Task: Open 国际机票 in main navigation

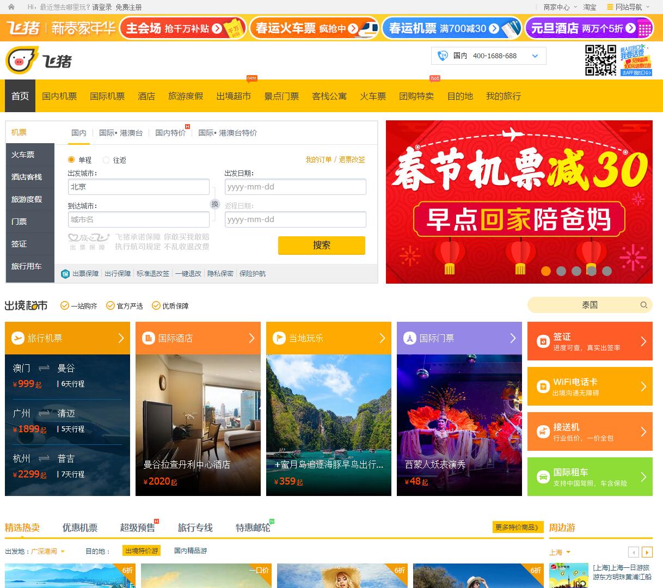Action: (x=107, y=96)
